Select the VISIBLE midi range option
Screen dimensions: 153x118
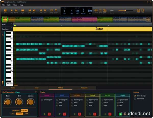[x=20, y=113]
